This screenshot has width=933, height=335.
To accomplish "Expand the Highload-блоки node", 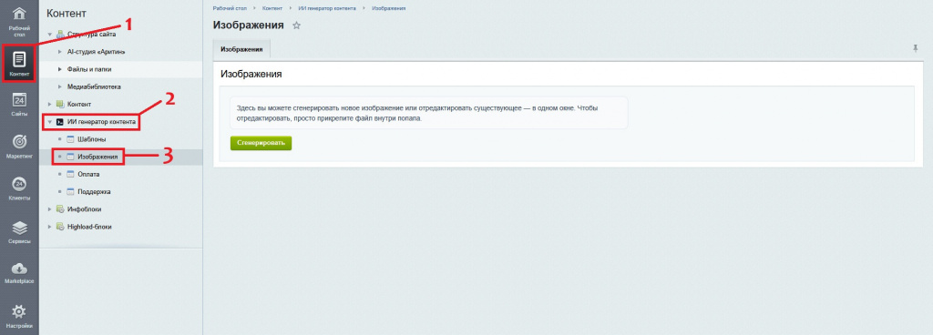I will (x=50, y=227).
